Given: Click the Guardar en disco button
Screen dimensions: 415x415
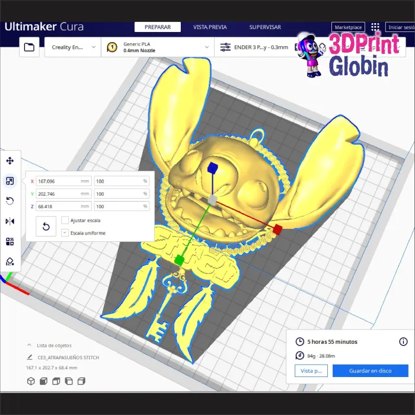Looking at the screenshot, I should pyautogui.click(x=371, y=371).
